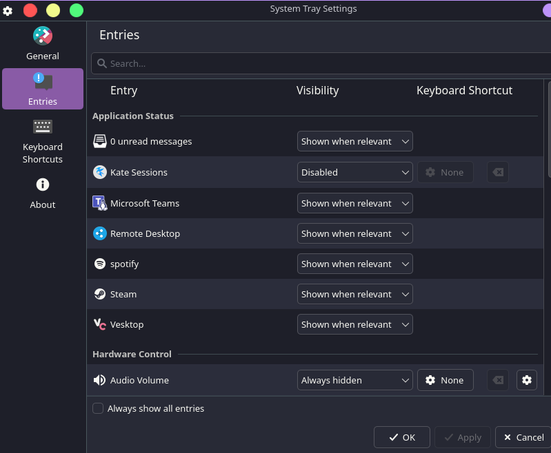Click the Cancel button
This screenshot has height=453, width=551.
click(x=523, y=437)
